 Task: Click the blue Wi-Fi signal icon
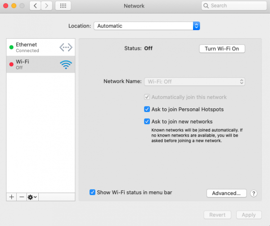coord(66,65)
